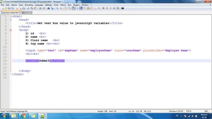Open File Explorer from the taskbar
The height and width of the screenshot is (119, 212).
click(14, 116)
